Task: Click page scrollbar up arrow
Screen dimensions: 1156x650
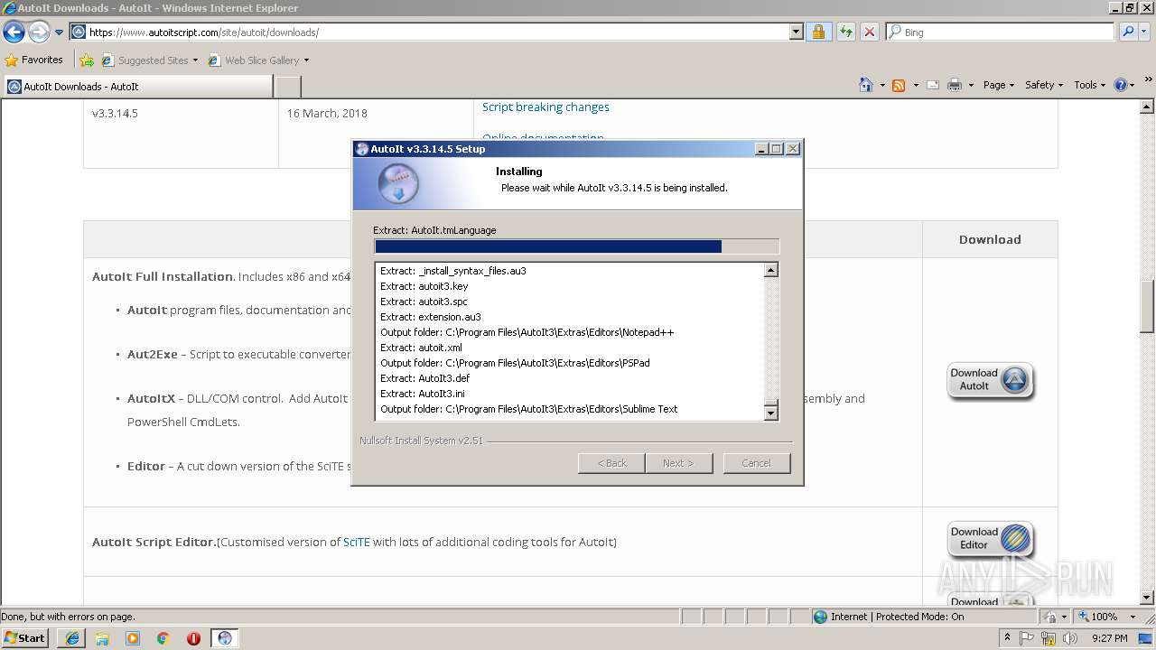Action: pyautogui.click(x=1148, y=107)
